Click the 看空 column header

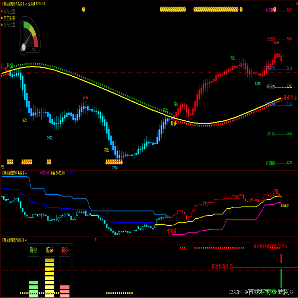pyautogui.click(x=33, y=250)
